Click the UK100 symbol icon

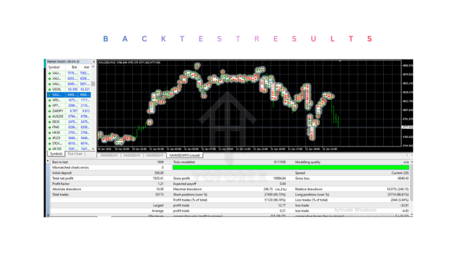point(49,149)
